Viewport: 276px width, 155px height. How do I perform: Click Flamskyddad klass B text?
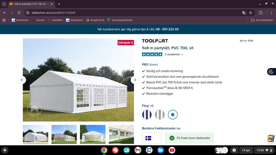coord(170,88)
